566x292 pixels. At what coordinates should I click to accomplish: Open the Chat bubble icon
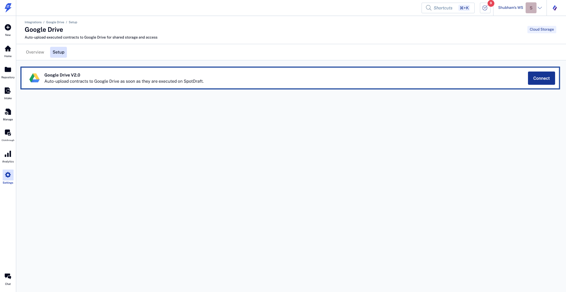coord(8,276)
